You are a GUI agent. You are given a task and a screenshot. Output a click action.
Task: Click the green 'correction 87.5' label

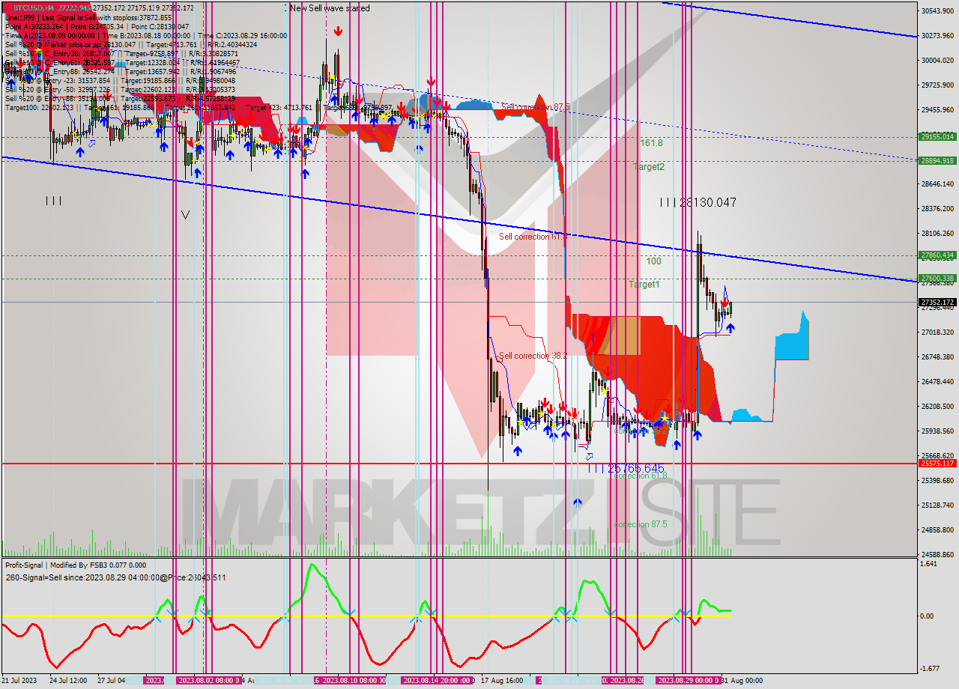641,524
